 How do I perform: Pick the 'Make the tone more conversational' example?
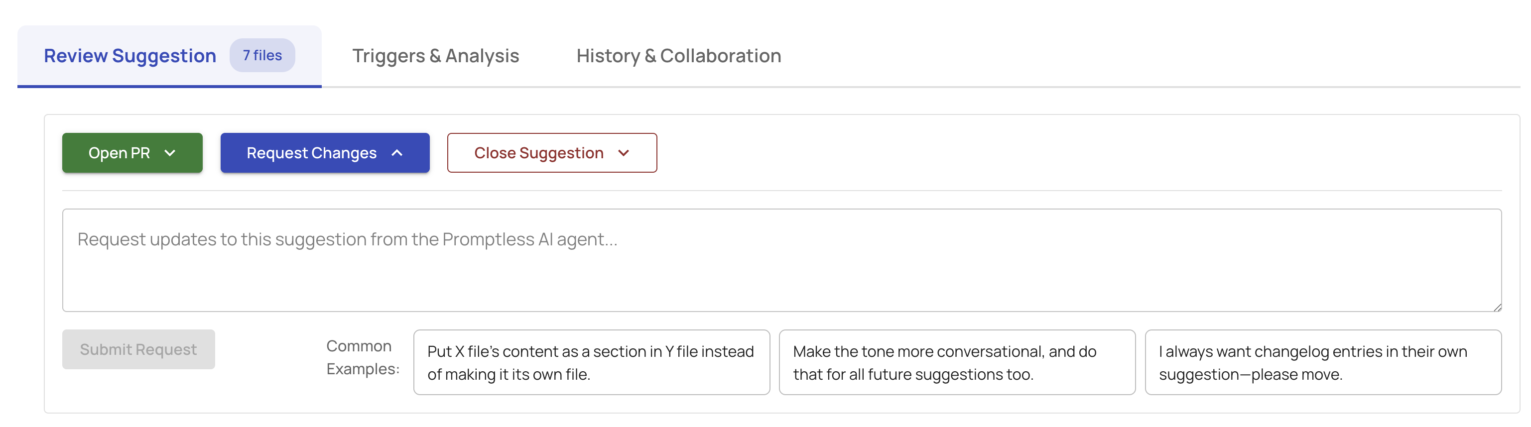pos(957,362)
